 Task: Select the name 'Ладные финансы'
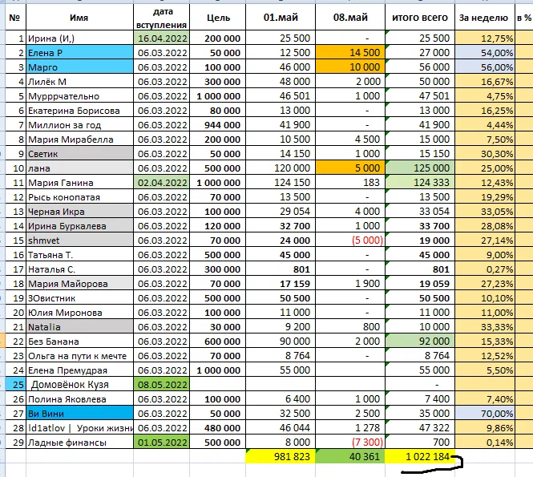[79, 443]
